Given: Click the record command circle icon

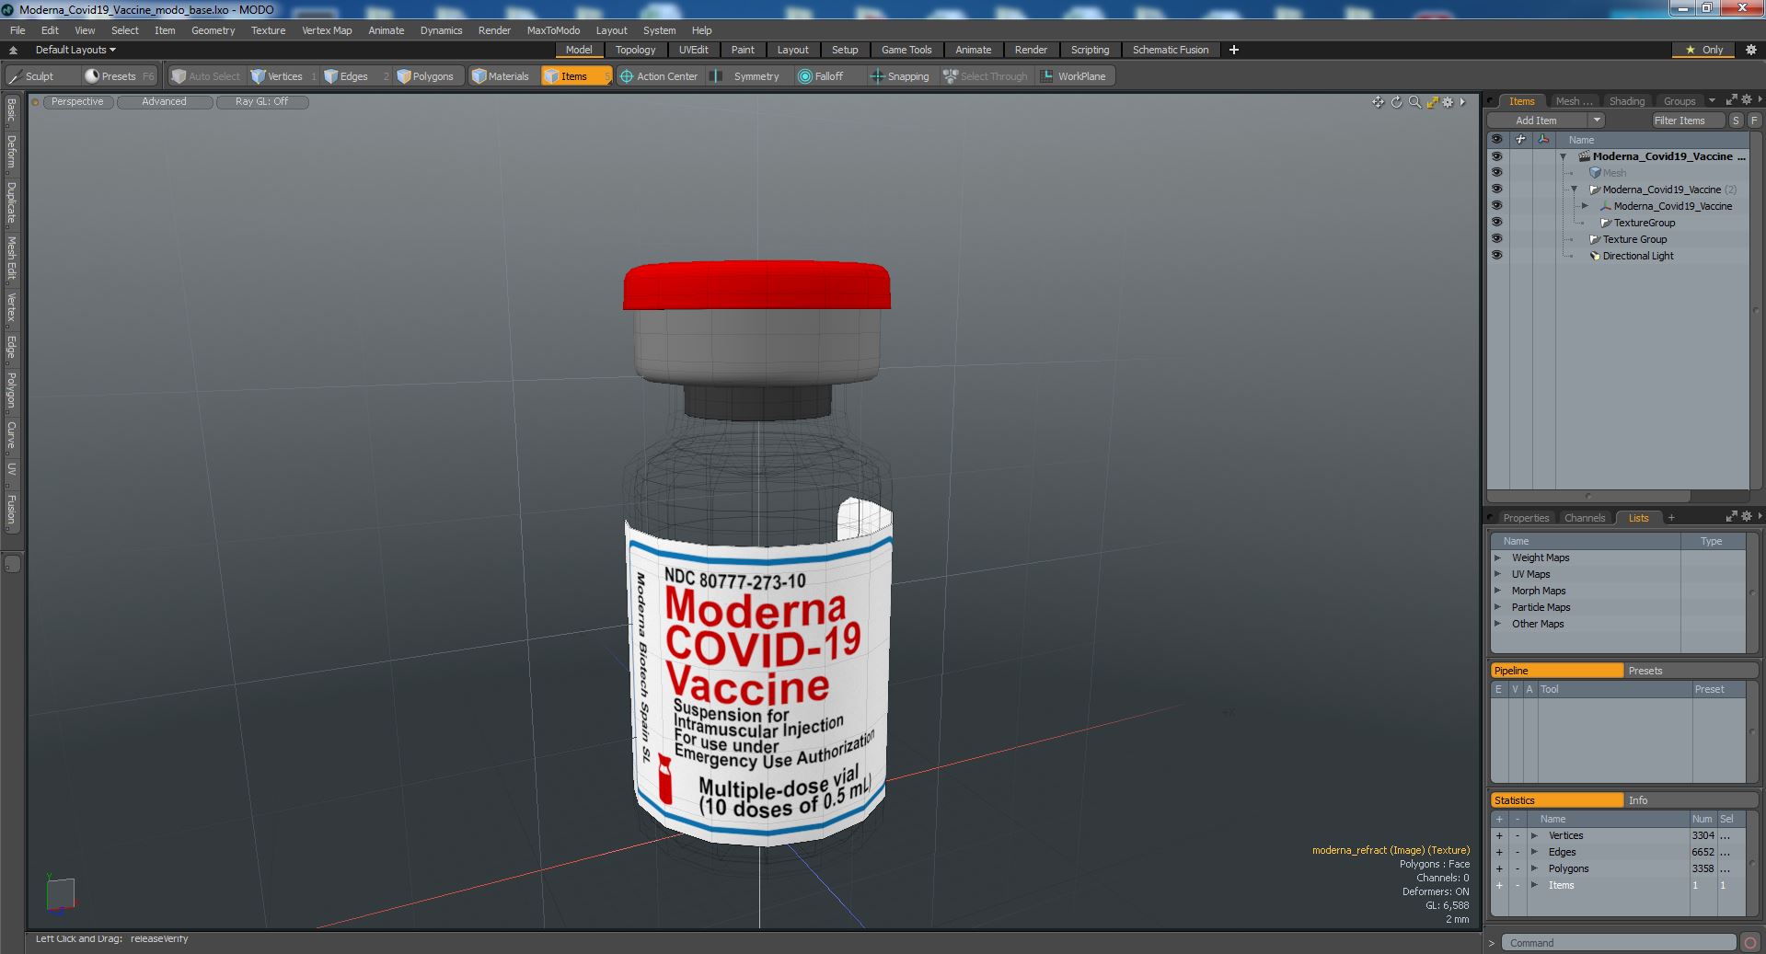Looking at the screenshot, I should pos(1750,942).
